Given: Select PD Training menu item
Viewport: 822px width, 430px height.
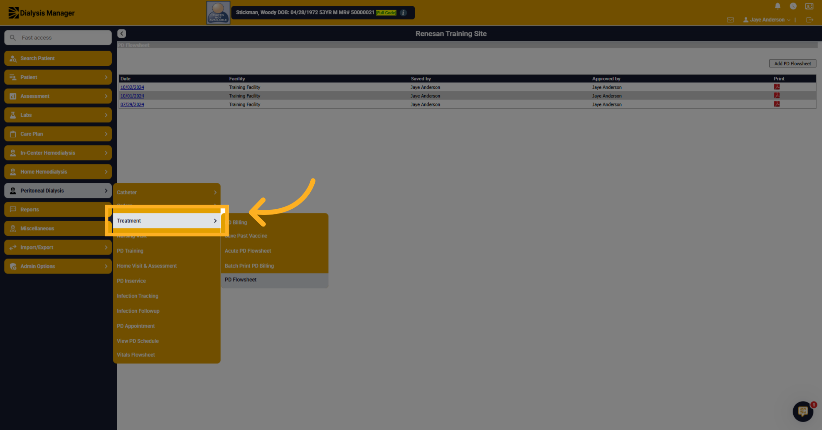Looking at the screenshot, I should 166,251.
